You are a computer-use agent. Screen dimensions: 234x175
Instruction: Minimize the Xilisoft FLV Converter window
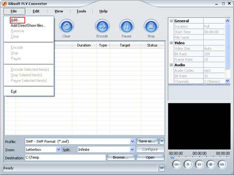click(x=216, y=4)
